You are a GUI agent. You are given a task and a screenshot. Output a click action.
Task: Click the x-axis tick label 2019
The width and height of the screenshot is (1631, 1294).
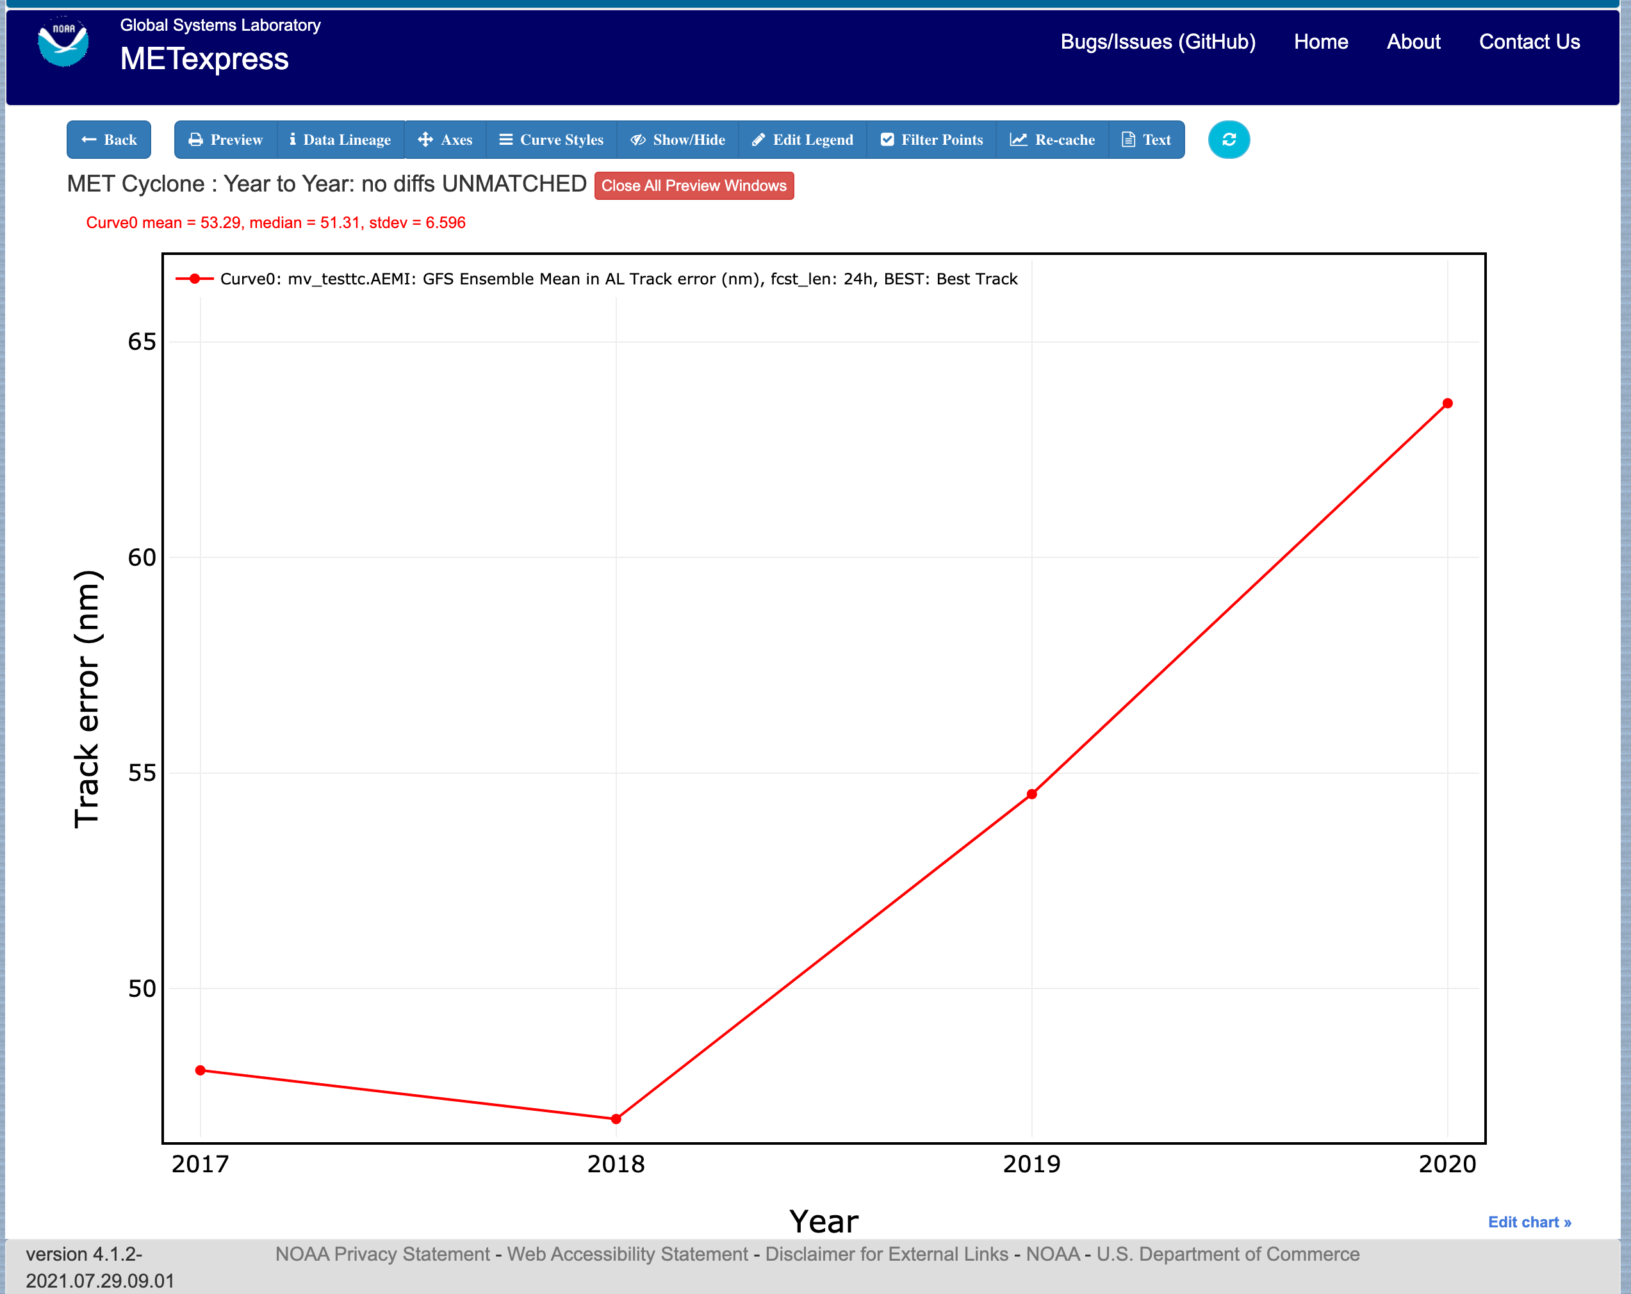1032,1163
